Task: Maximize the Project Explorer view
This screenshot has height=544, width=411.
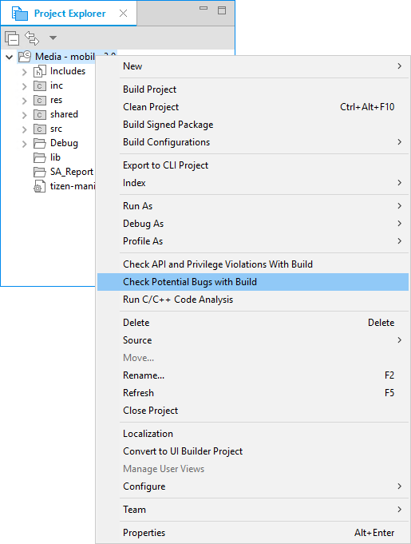Action: pyautogui.click(x=222, y=10)
